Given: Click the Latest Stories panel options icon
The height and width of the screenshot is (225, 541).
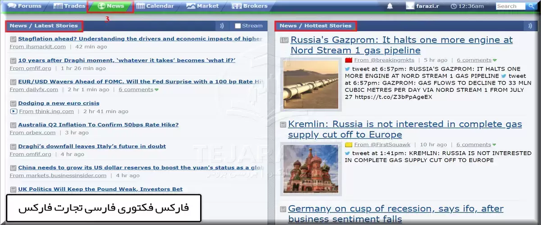Looking at the screenshot, I should tap(221, 26).
